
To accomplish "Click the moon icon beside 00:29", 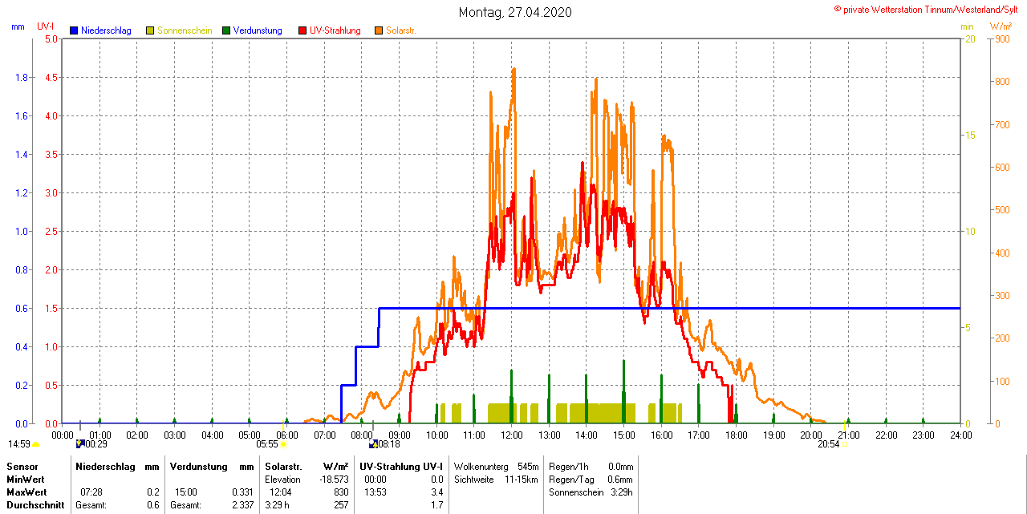I will click(x=79, y=443).
